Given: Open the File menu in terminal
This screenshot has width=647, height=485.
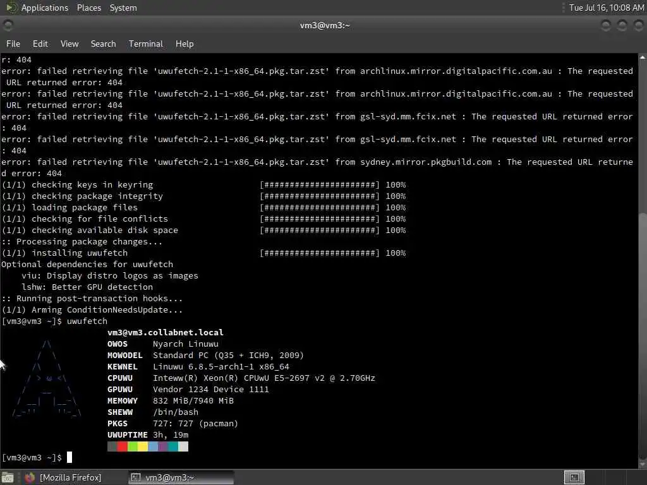Looking at the screenshot, I should click(13, 44).
